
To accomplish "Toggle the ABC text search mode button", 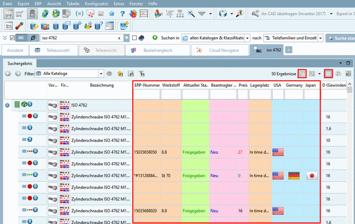I will click(x=22, y=38).
